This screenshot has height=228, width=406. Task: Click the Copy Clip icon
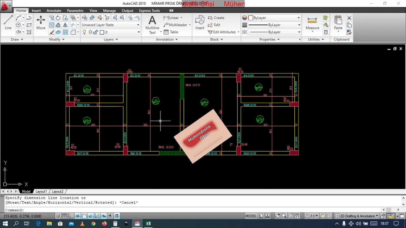349,25
